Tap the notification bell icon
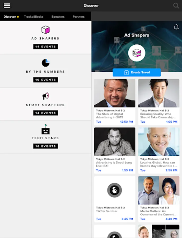 176,27
